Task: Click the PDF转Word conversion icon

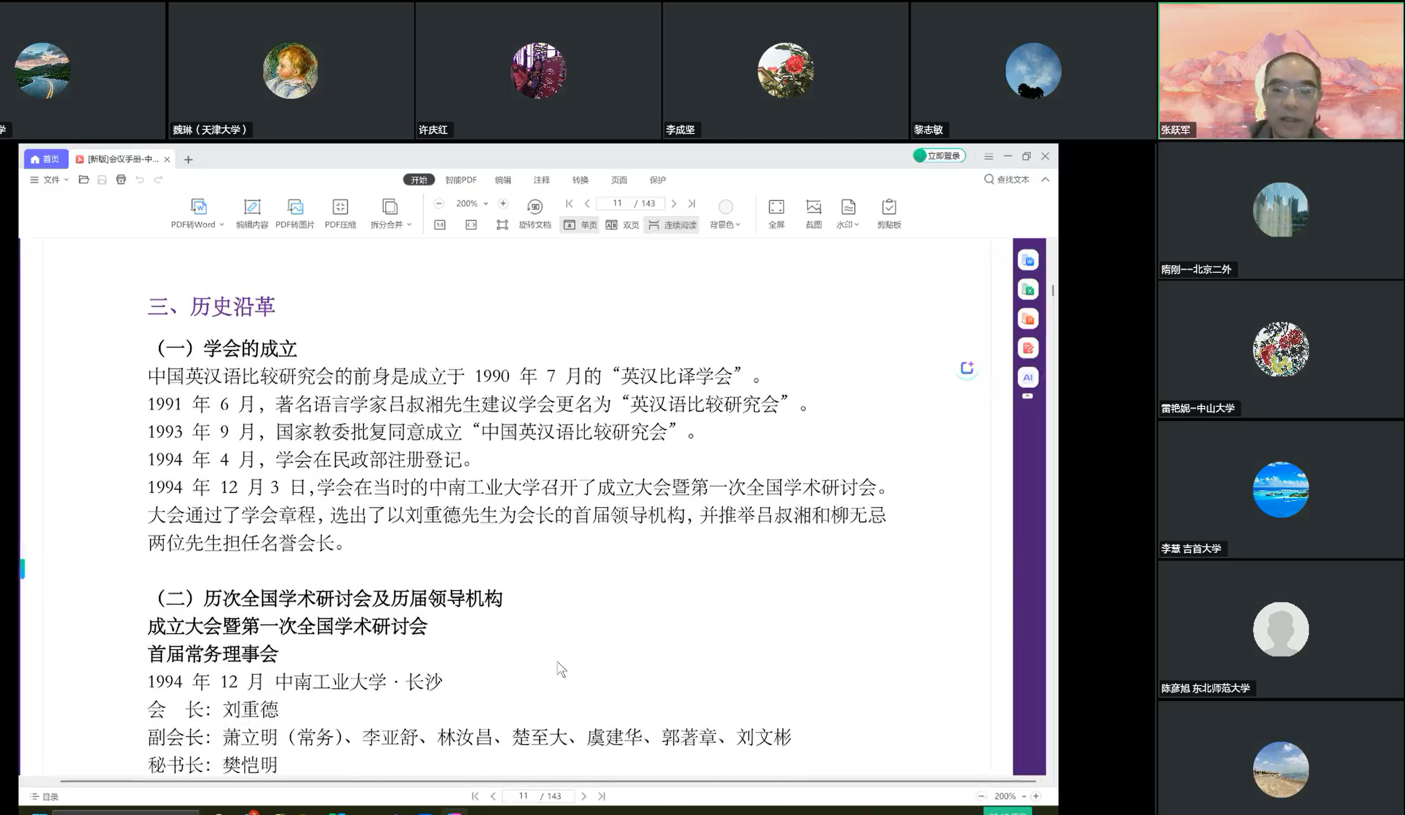Action: 198,207
